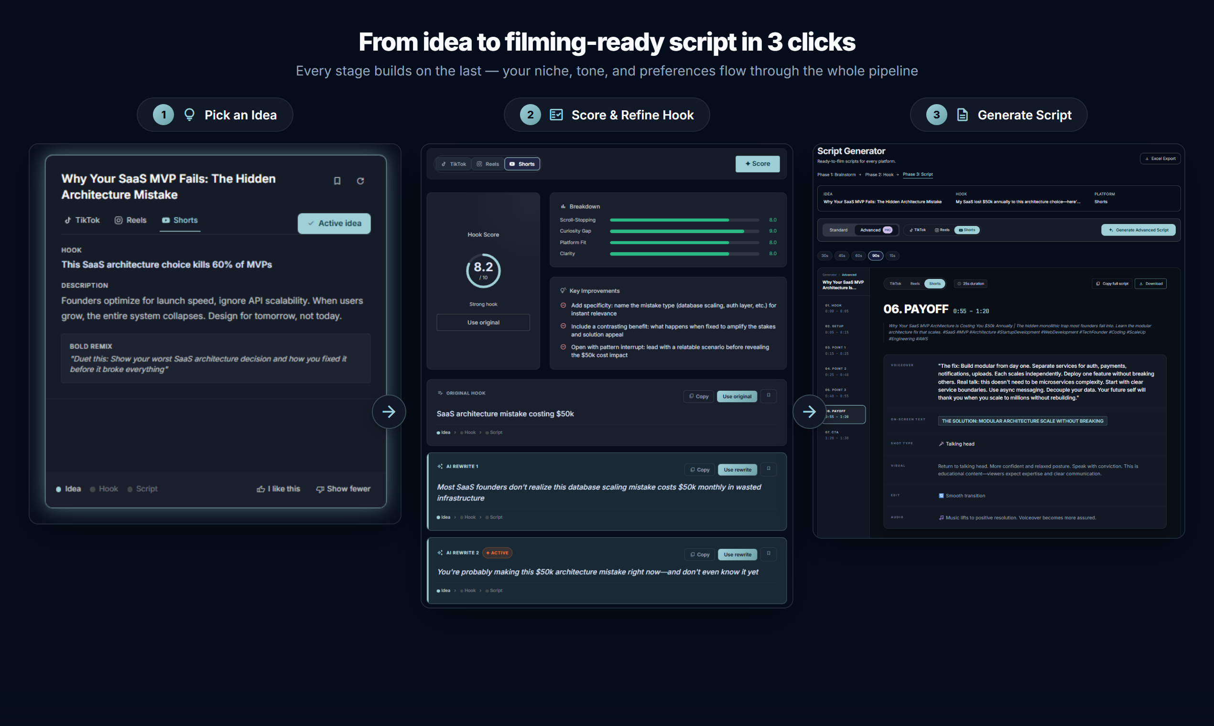Choose Advanced PRO script mode
This screenshot has width=1214, height=726.
click(876, 230)
